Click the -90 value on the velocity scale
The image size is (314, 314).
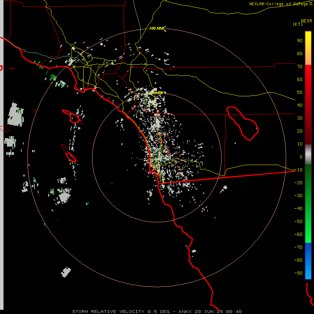298,273
